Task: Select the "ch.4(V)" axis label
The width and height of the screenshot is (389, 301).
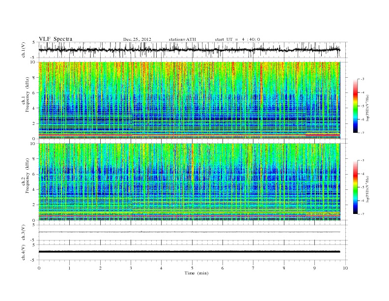Action: coord(24,252)
